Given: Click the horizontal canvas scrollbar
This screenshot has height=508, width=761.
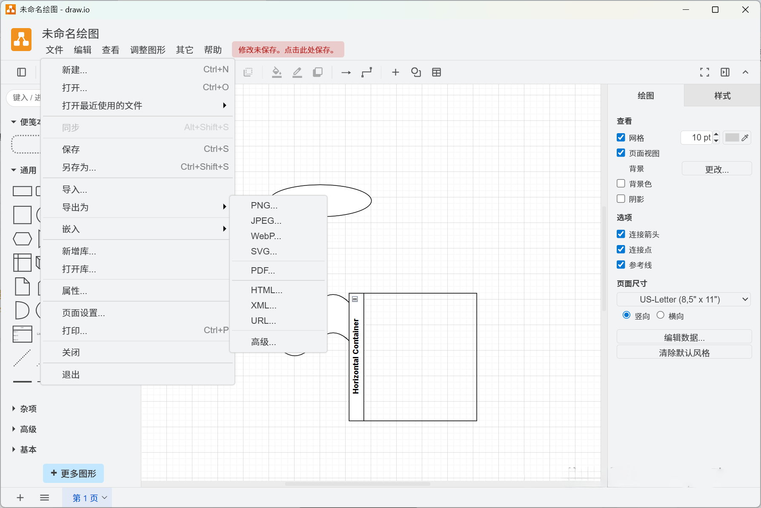Looking at the screenshot, I should coord(358,484).
